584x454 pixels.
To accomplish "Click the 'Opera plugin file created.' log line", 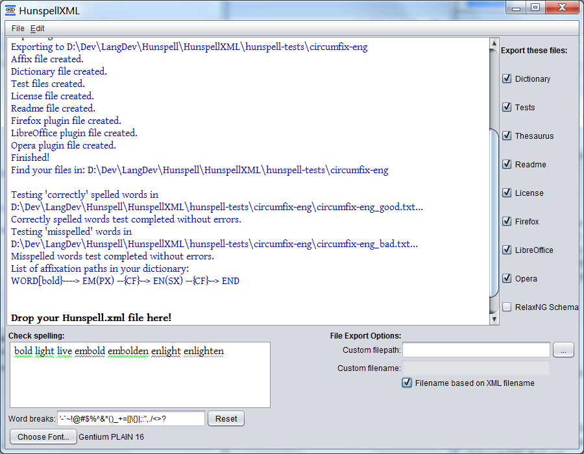I will (x=64, y=145).
